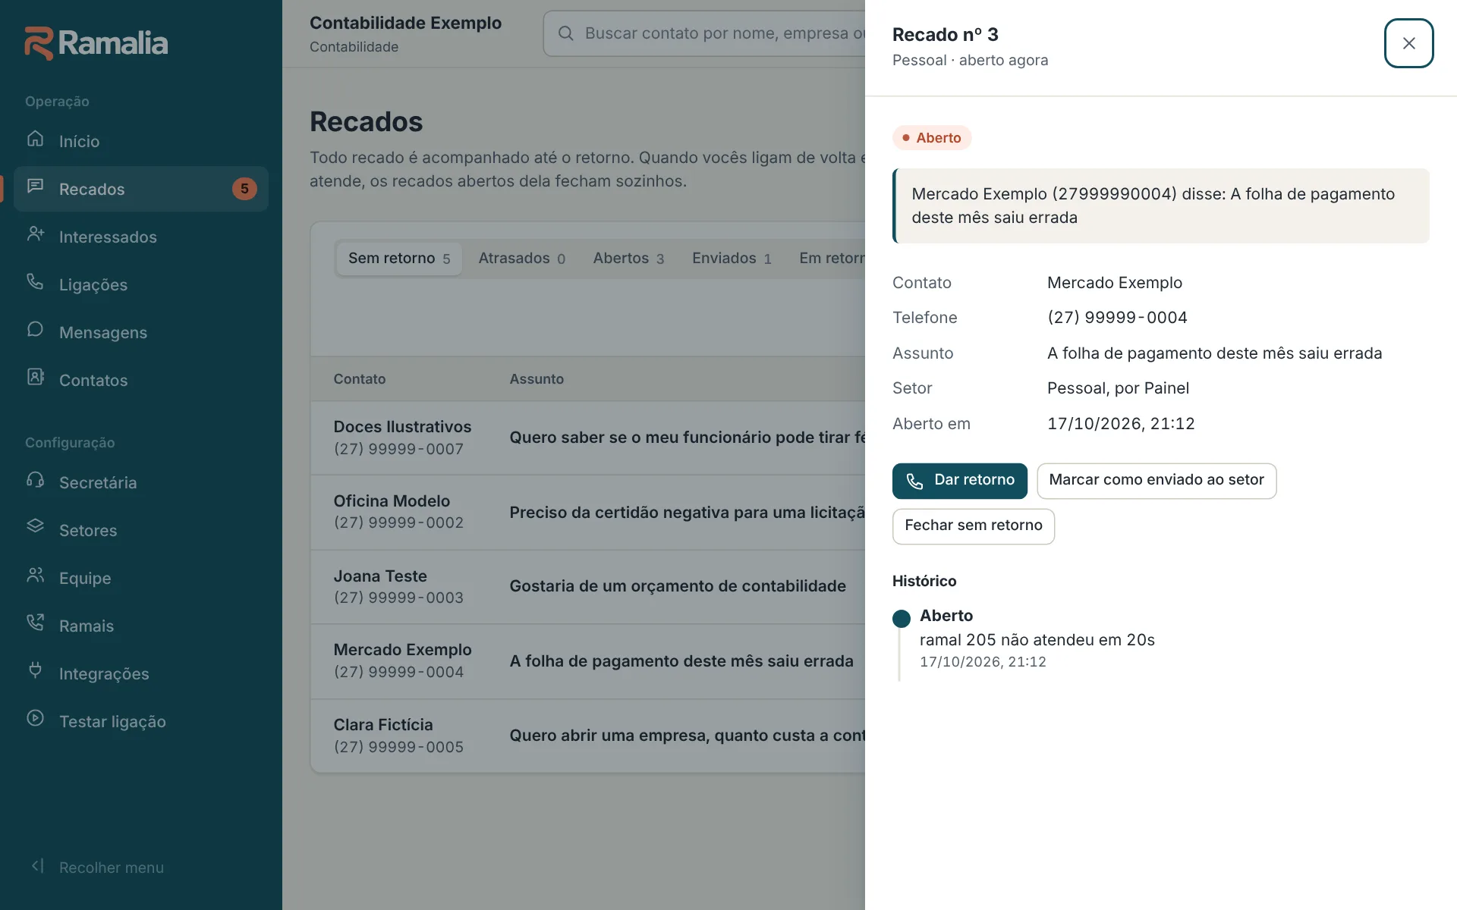Open the Contatos address book icon
The height and width of the screenshot is (910, 1457).
click(x=35, y=378)
